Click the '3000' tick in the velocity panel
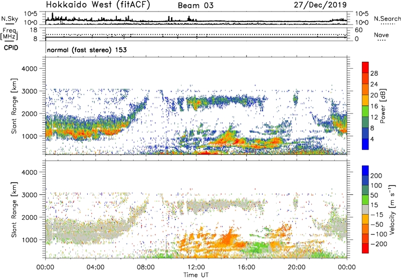This screenshot has height=278, width=401. point(29,195)
